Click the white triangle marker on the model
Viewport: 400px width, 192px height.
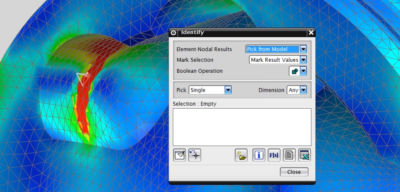click(x=83, y=78)
